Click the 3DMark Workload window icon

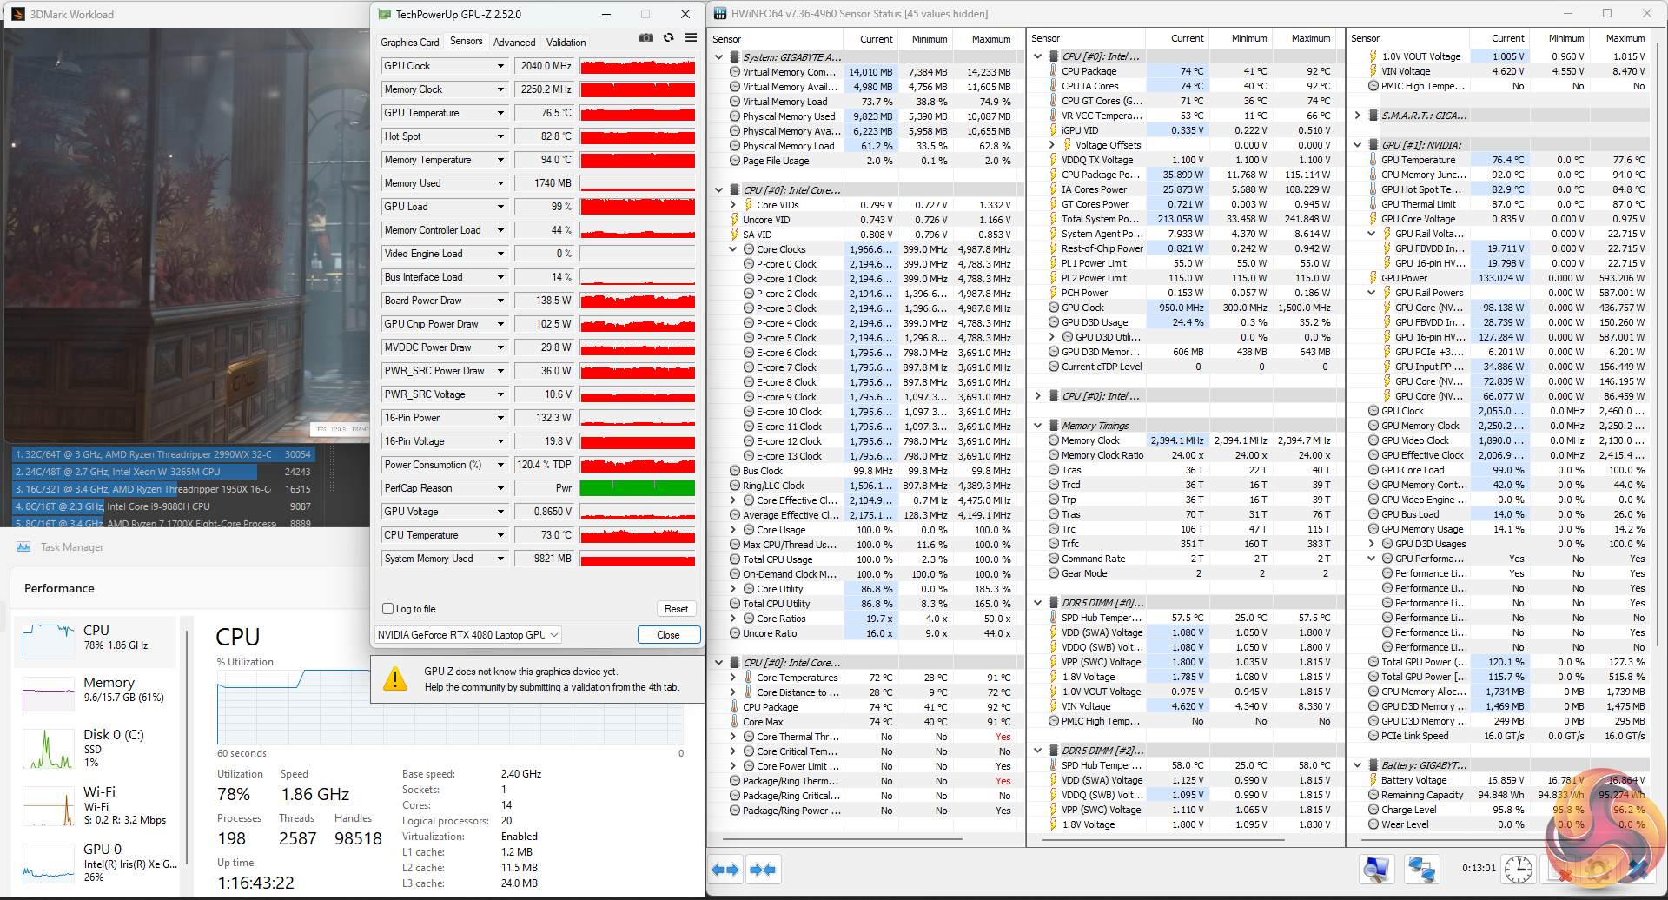click(17, 14)
